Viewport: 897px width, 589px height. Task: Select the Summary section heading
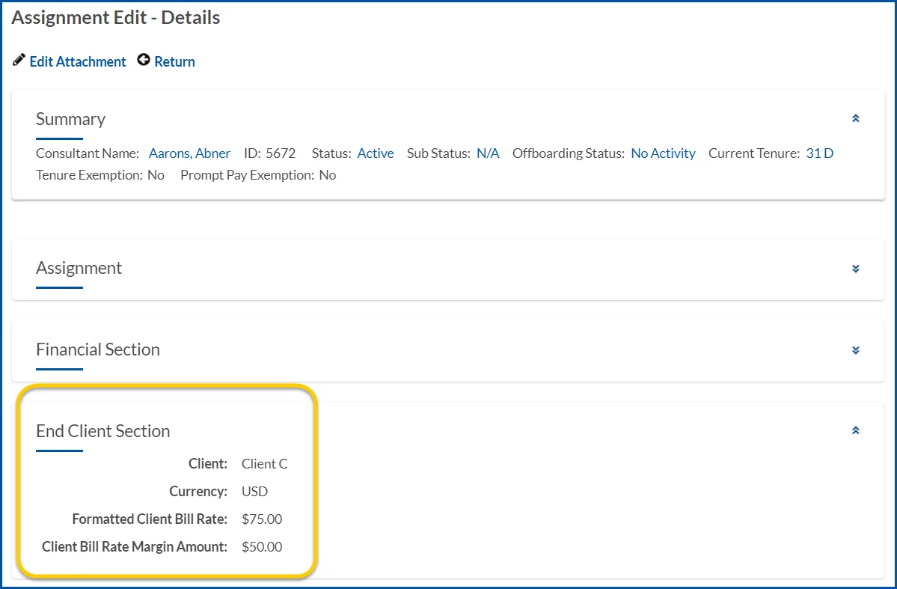(70, 119)
